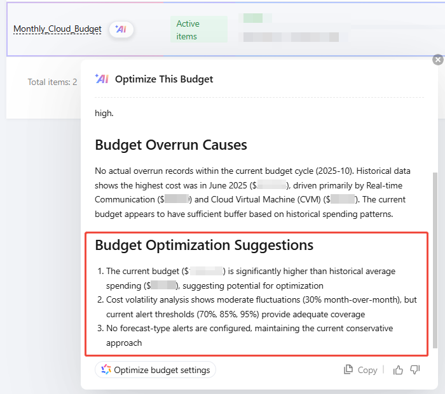Click the Total items: 2 label

(x=52, y=82)
